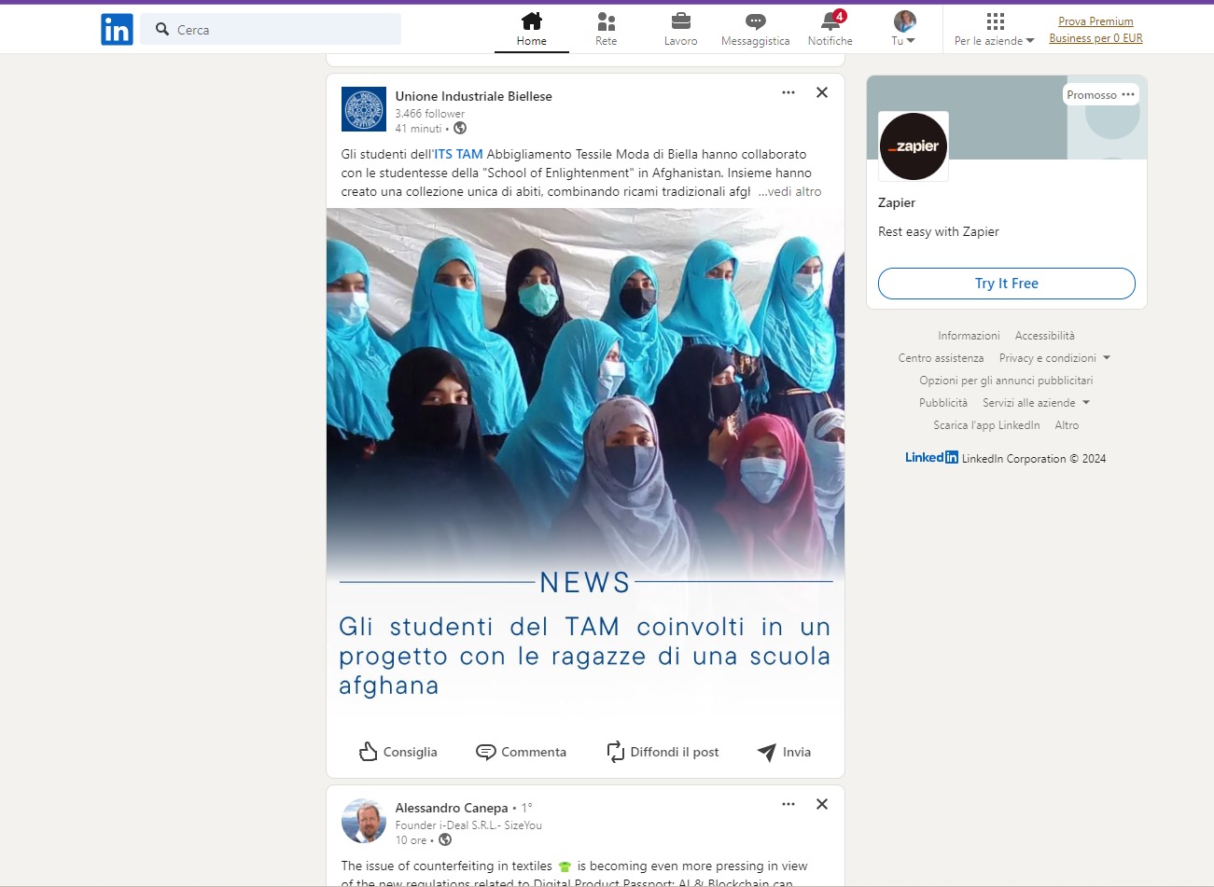The width and height of the screenshot is (1214, 887).
Task: Open the Rete network icon
Action: 607,21
